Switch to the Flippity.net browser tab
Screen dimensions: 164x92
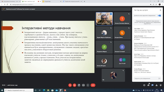pos(72,2)
